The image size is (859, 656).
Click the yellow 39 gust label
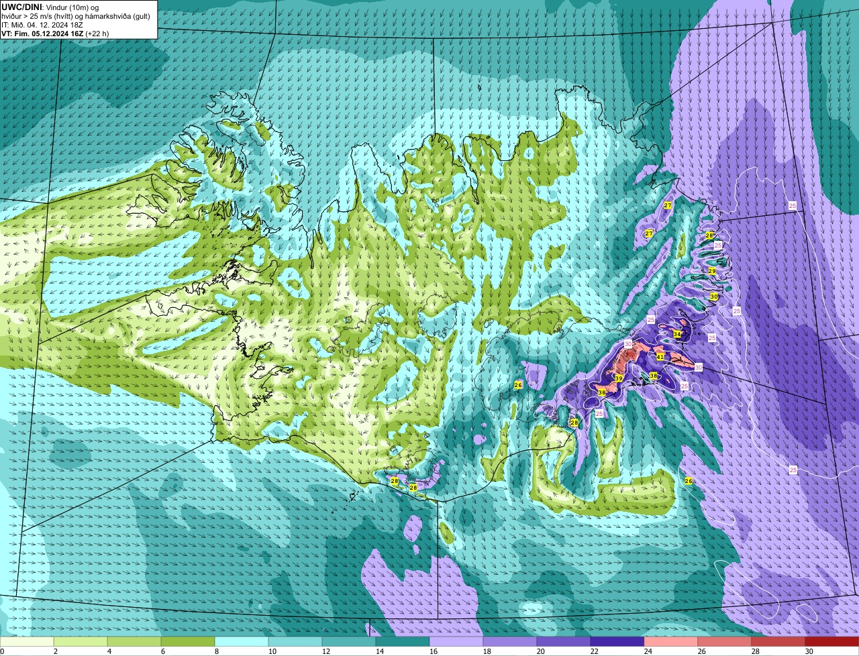pyautogui.click(x=619, y=378)
